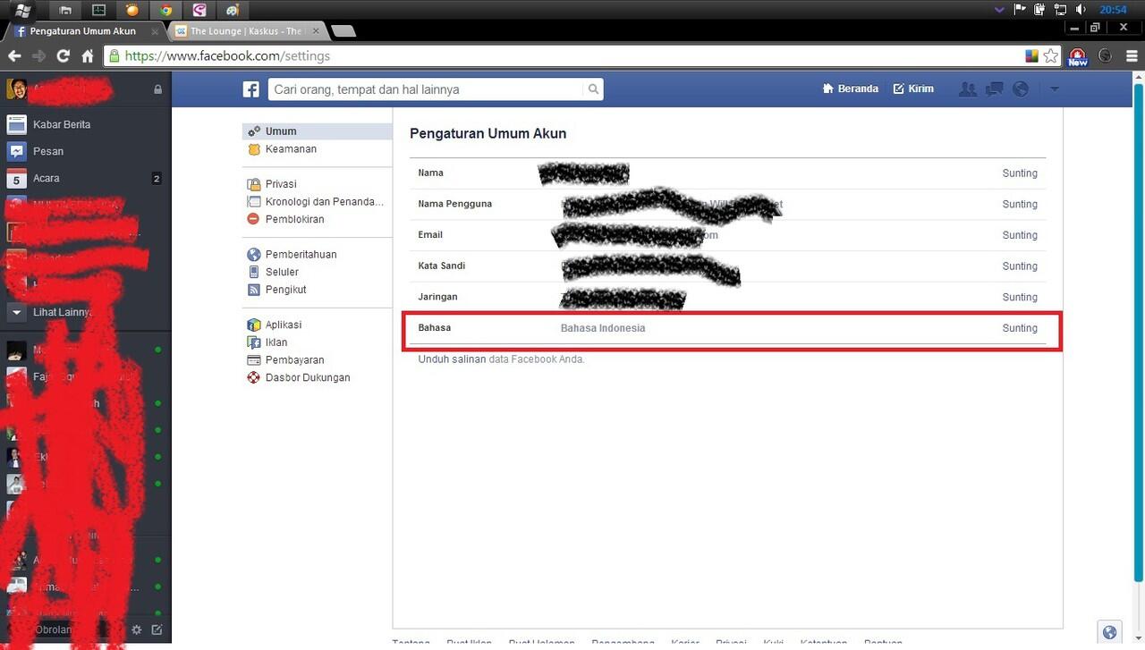Expand account dropdown arrow in blue bar
The height and width of the screenshot is (650, 1145).
coord(1054,89)
